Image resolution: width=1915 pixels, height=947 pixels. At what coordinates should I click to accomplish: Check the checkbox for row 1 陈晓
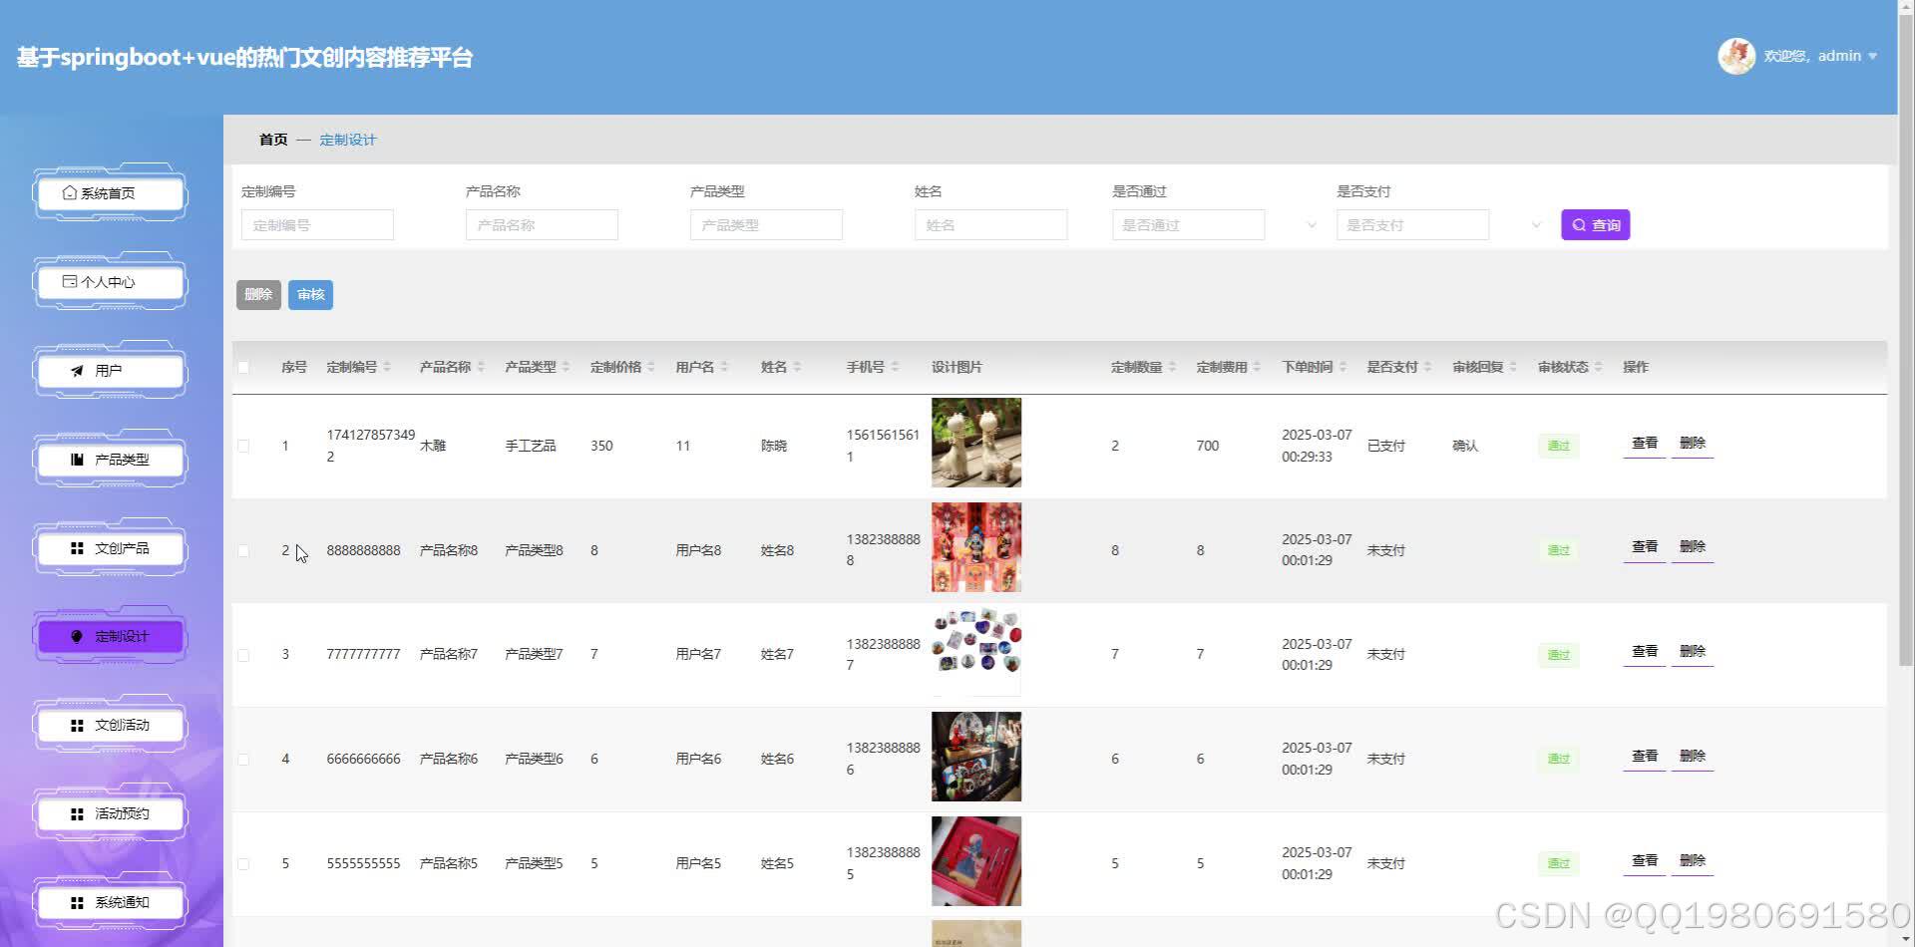click(242, 446)
